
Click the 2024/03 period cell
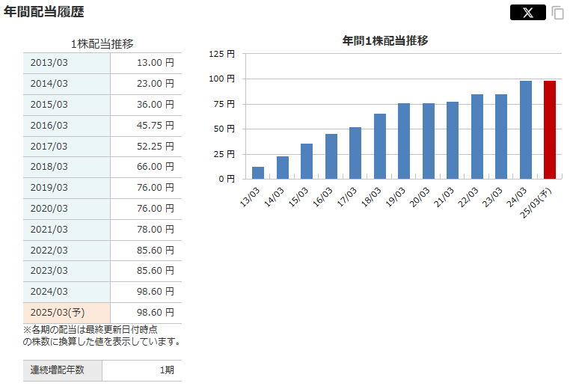[x=67, y=292]
